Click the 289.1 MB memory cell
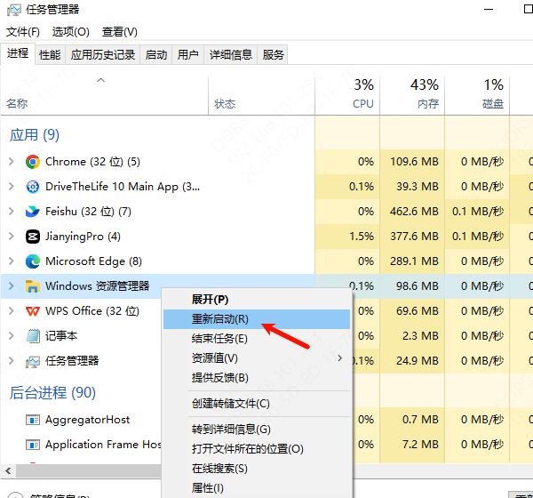The height and width of the screenshot is (498, 533). click(x=412, y=261)
